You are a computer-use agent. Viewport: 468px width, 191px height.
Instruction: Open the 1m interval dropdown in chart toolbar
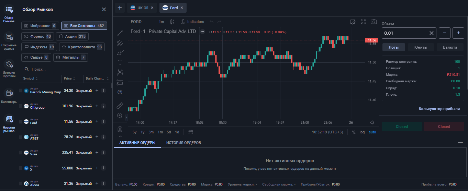[161, 22]
